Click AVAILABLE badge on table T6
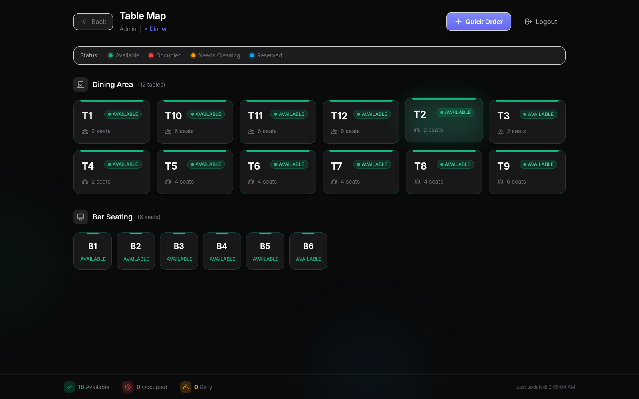This screenshot has width=639, height=399. 289,164
